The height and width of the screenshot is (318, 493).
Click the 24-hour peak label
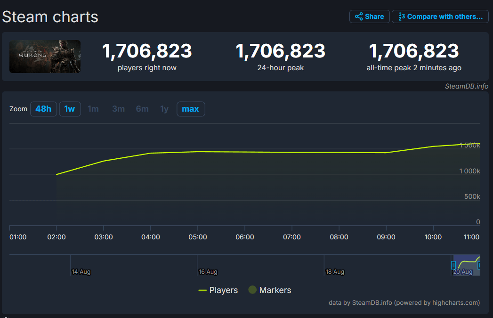(x=281, y=68)
